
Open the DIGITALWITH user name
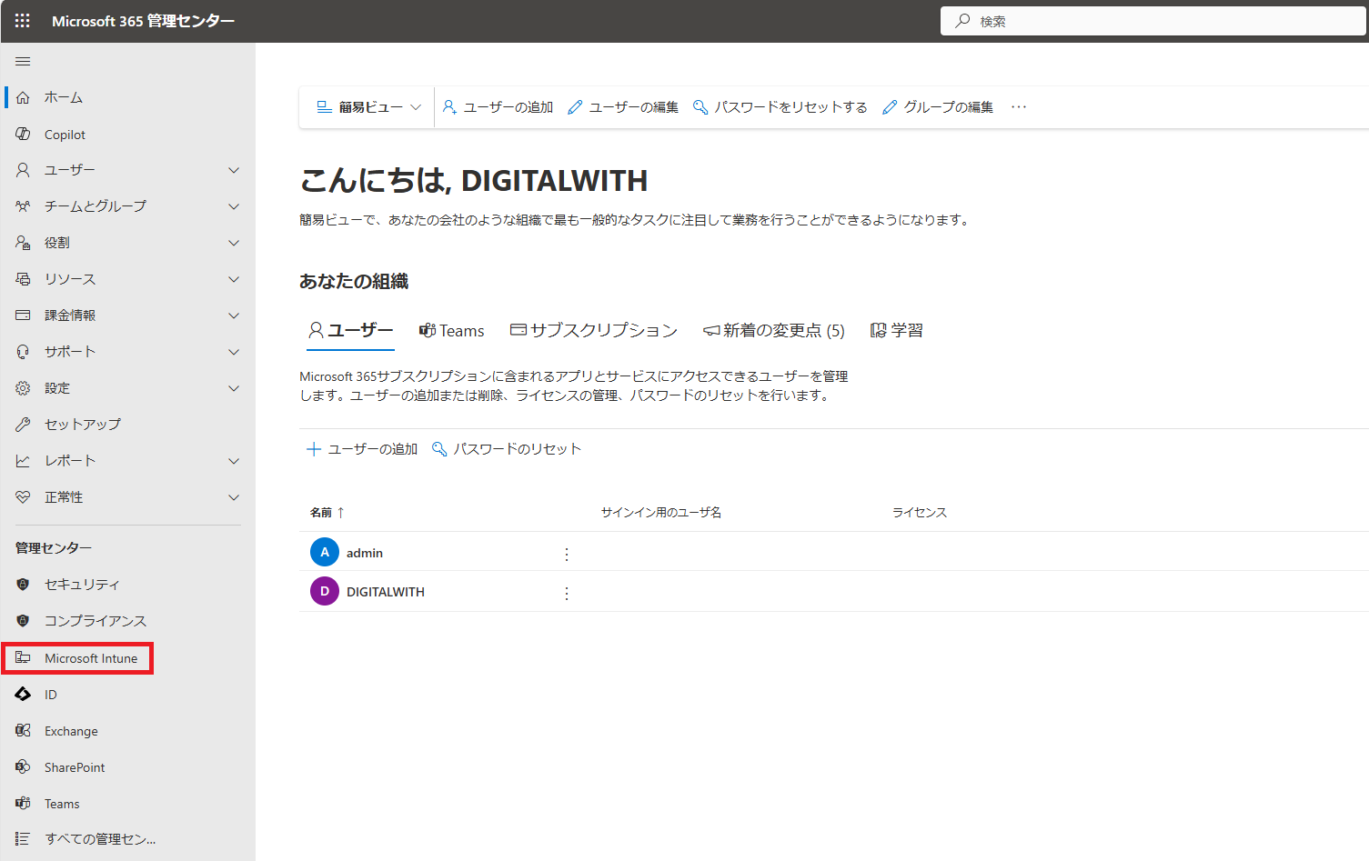386,592
